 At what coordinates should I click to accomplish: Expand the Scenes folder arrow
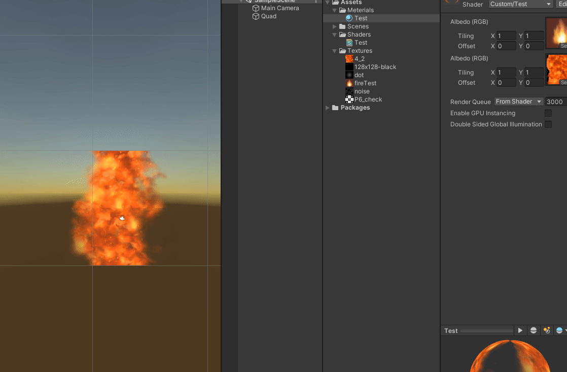tap(335, 26)
